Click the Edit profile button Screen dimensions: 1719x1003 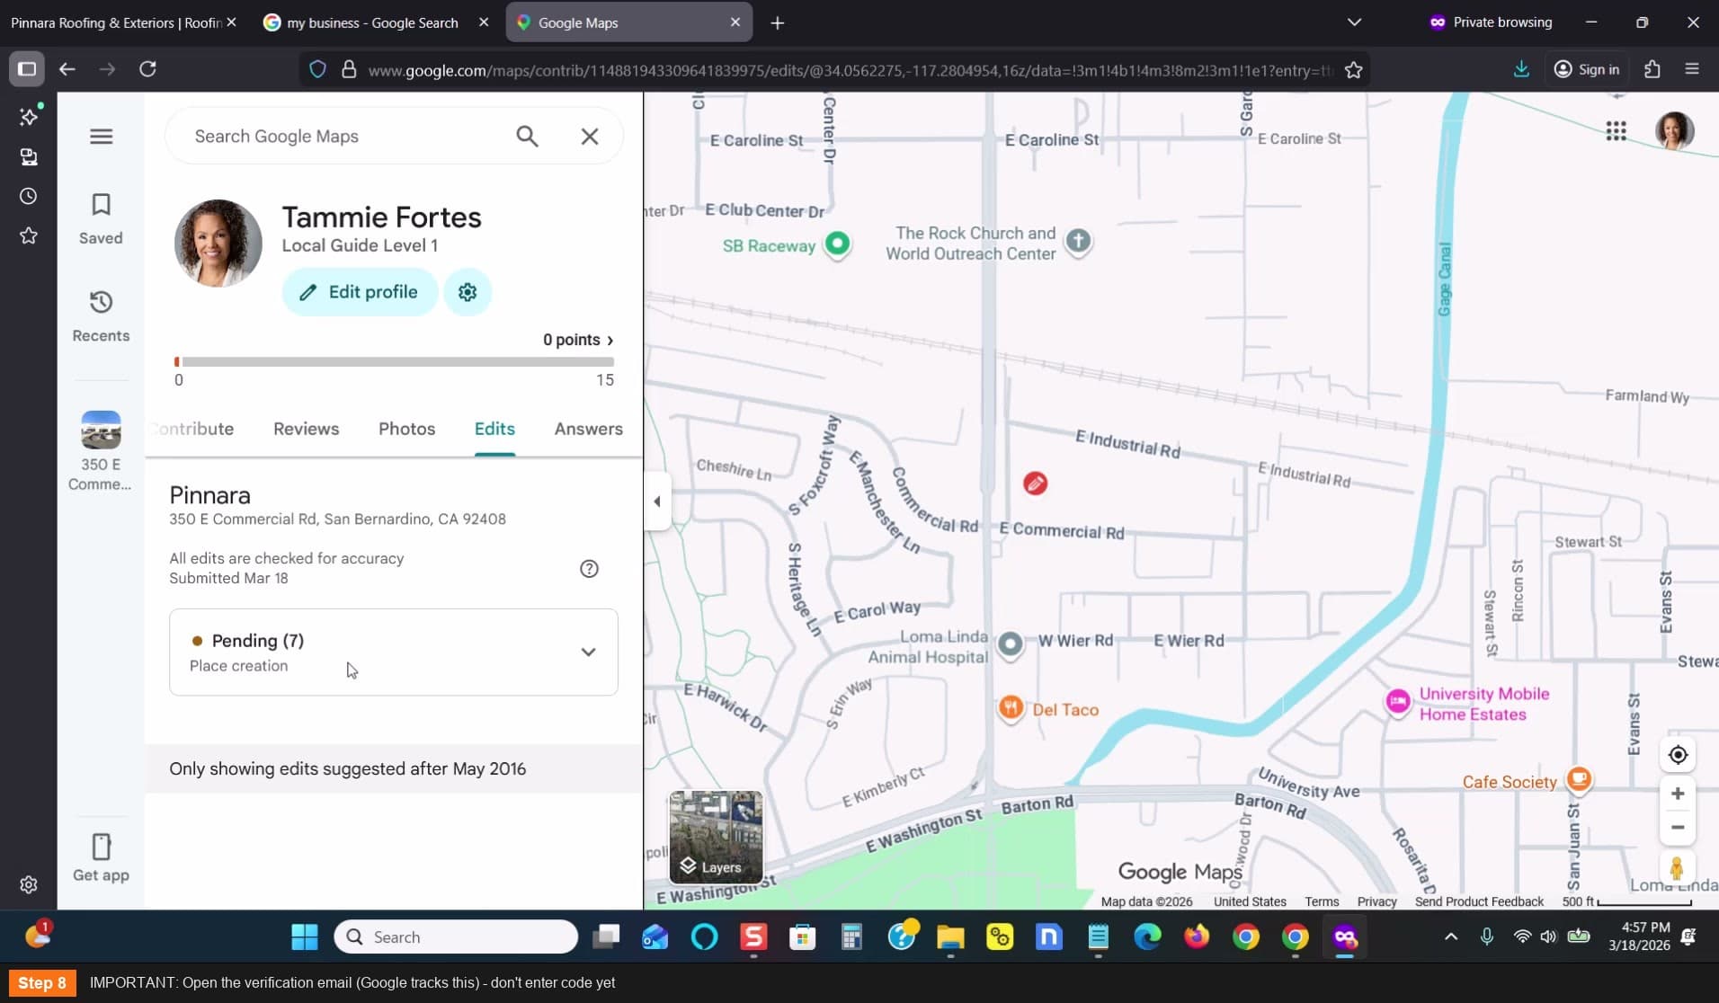tap(360, 292)
